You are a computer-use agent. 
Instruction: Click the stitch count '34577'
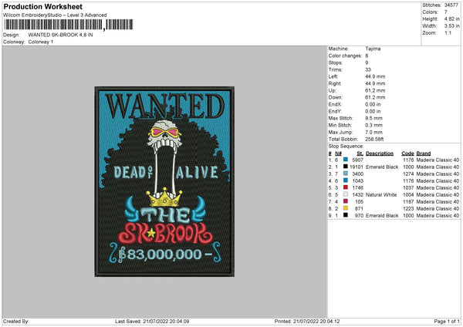tap(451, 5)
